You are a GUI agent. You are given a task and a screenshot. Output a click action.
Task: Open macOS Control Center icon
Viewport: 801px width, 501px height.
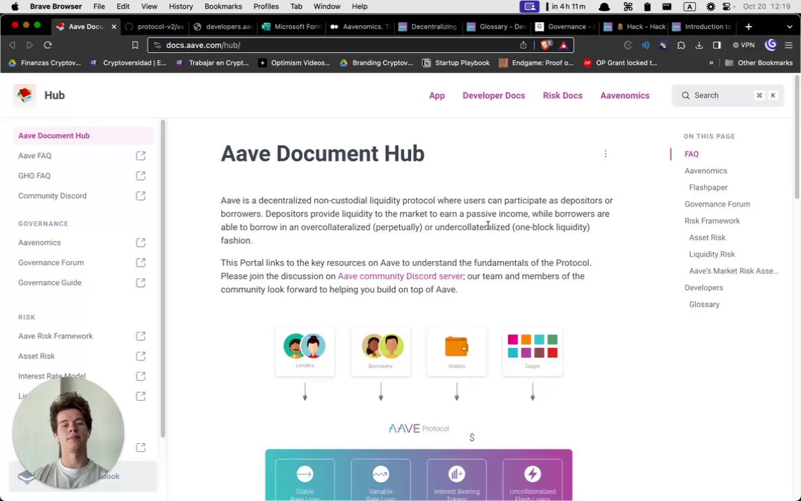pos(727,7)
